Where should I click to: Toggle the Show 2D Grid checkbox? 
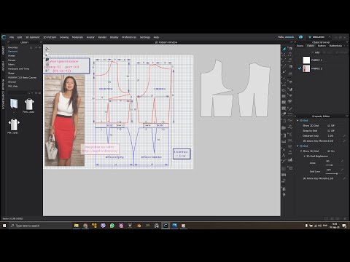[x=329, y=151]
